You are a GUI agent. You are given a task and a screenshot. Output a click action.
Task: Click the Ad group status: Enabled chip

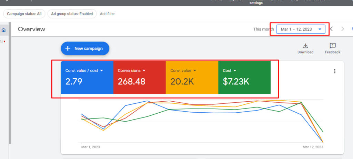[72, 14]
